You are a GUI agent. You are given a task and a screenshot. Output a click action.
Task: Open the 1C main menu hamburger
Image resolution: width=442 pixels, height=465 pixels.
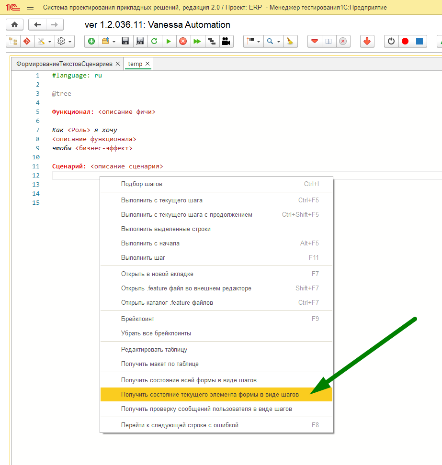coord(30,7)
